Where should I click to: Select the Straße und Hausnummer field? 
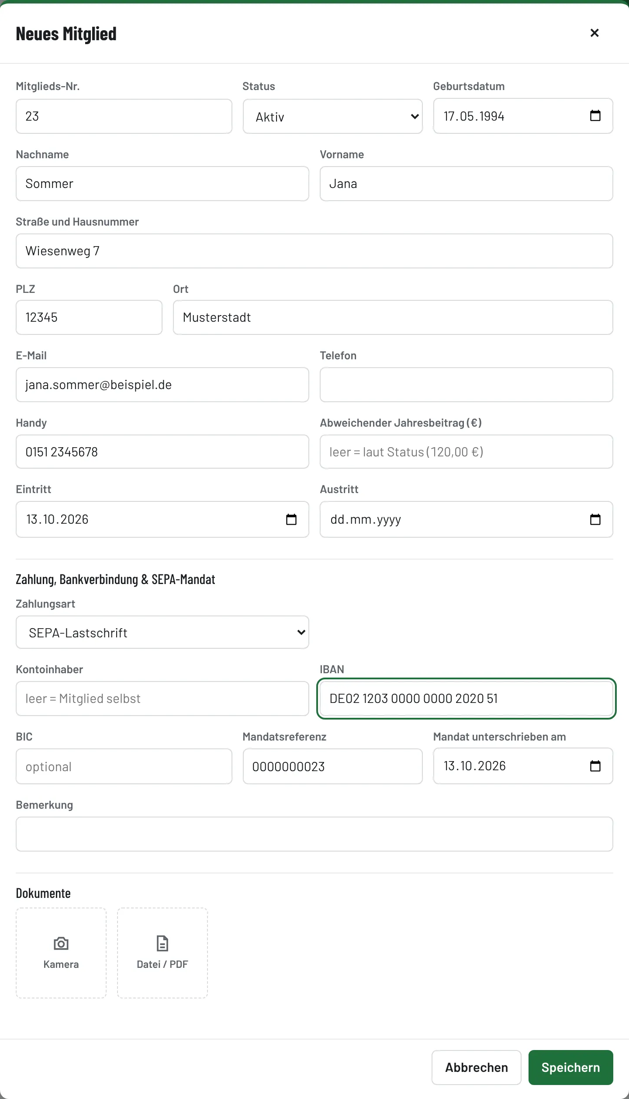(x=314, y=251)
